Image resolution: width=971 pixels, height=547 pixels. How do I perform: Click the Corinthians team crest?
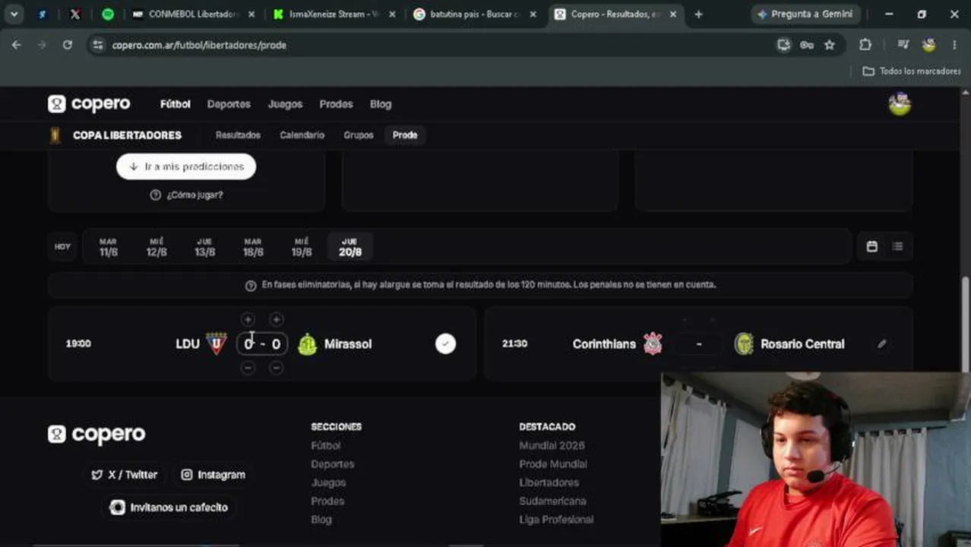click(653, 343)
